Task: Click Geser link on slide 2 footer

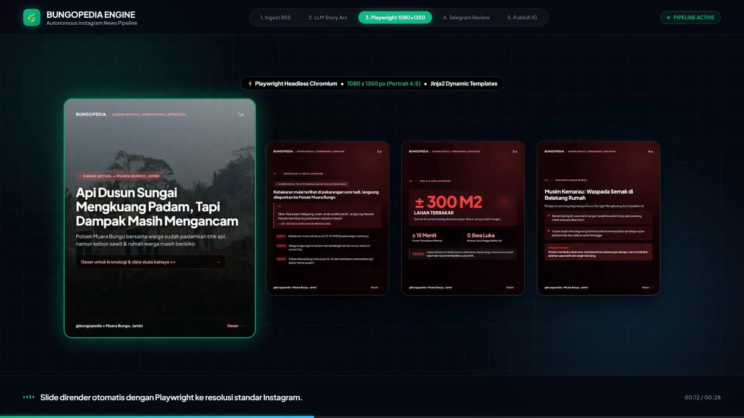Action: 376,288
